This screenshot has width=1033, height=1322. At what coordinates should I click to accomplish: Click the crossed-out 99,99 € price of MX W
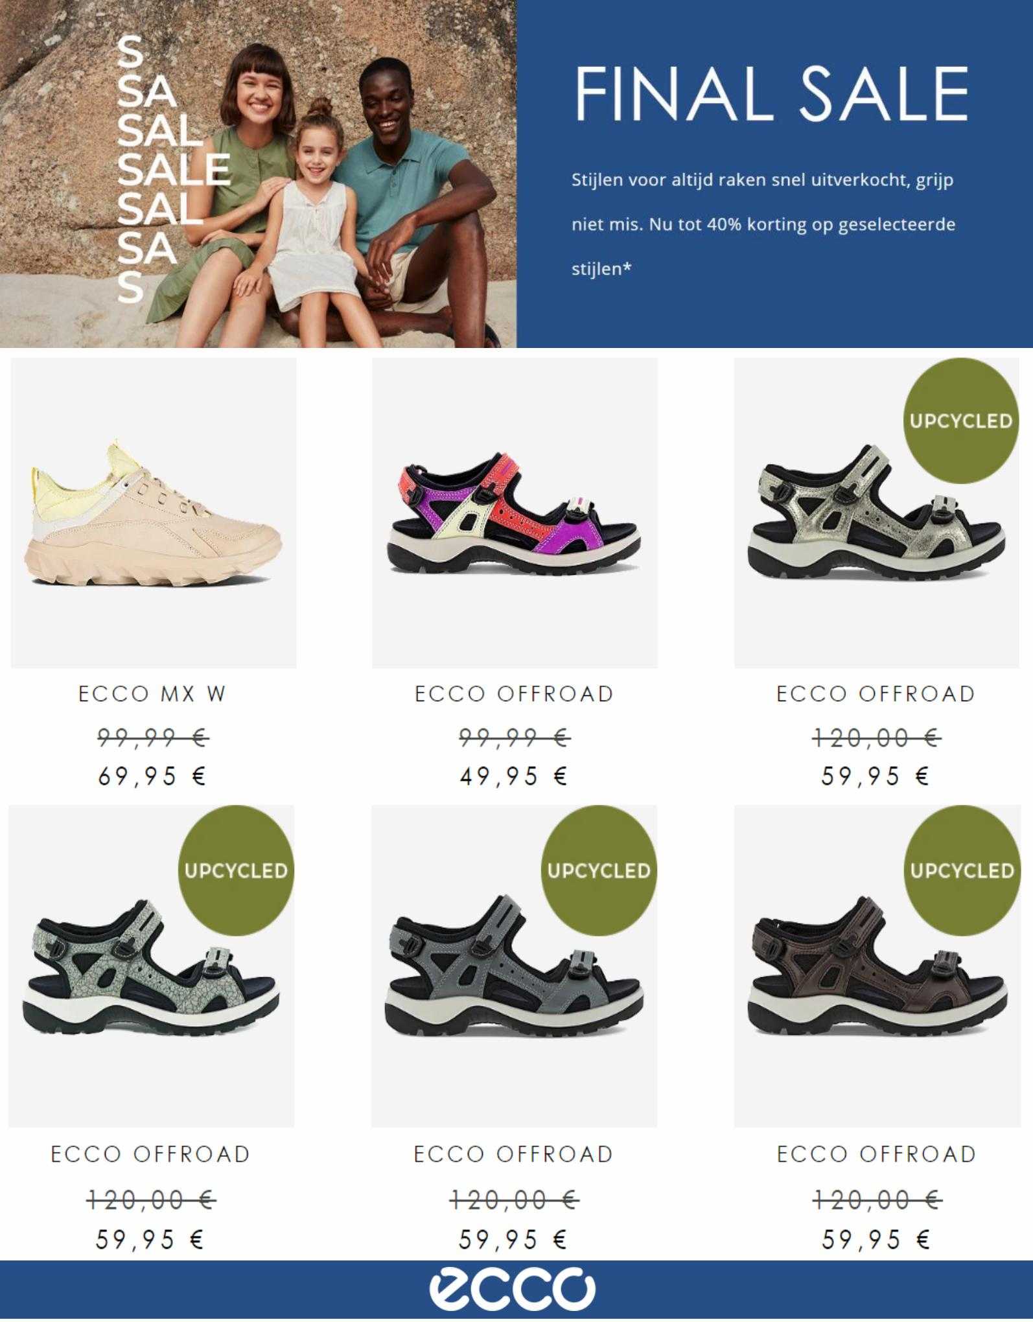[x=153, y=737]
